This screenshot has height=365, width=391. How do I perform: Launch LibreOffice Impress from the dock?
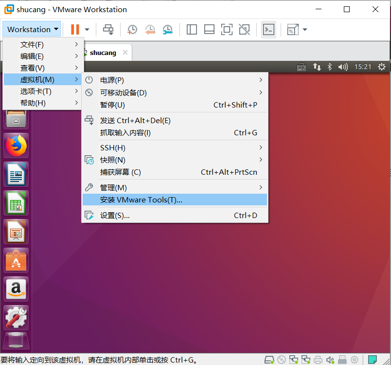pos(16,232)
